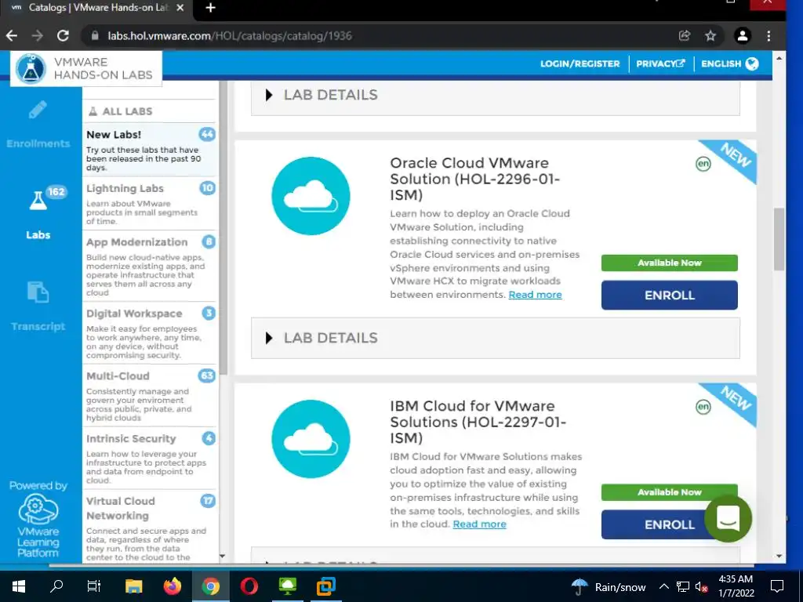This screenshot has width=803, height=602.
Task: Select ALL LABS in catalog list
Action: coord(149,111)
